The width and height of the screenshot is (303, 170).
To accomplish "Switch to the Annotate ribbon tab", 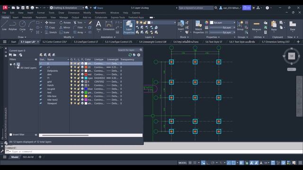I will click(27, 17).
